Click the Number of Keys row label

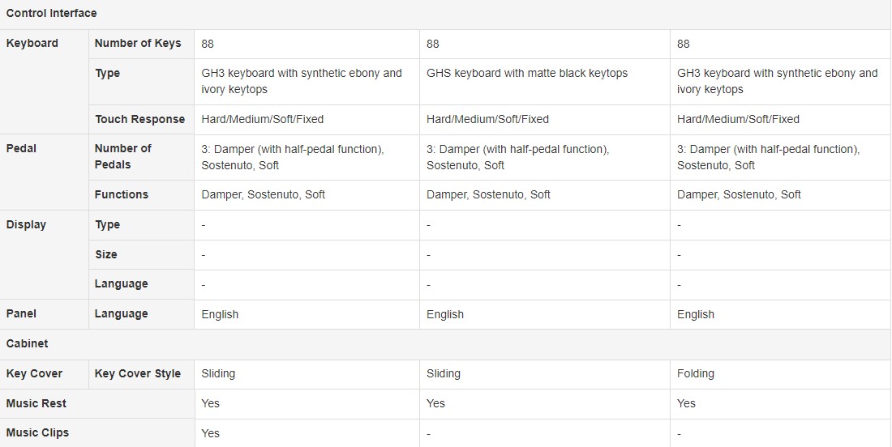pyautogui.click(x=138, y=43)
